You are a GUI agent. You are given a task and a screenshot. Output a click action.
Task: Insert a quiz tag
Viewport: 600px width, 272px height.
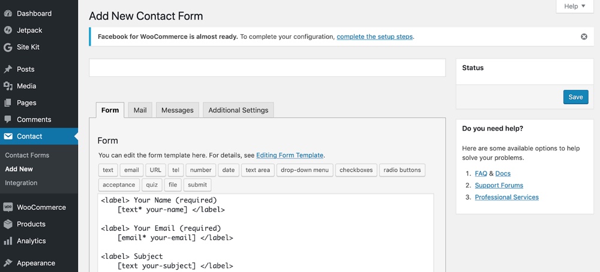(152, 185)
